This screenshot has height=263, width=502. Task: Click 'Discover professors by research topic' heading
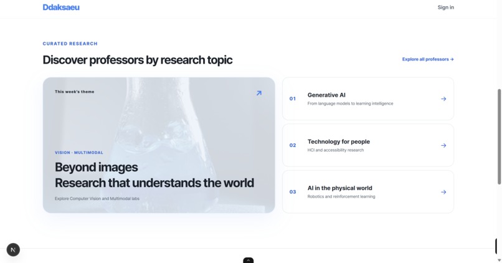pyautogui.click(x=138, y=60)
